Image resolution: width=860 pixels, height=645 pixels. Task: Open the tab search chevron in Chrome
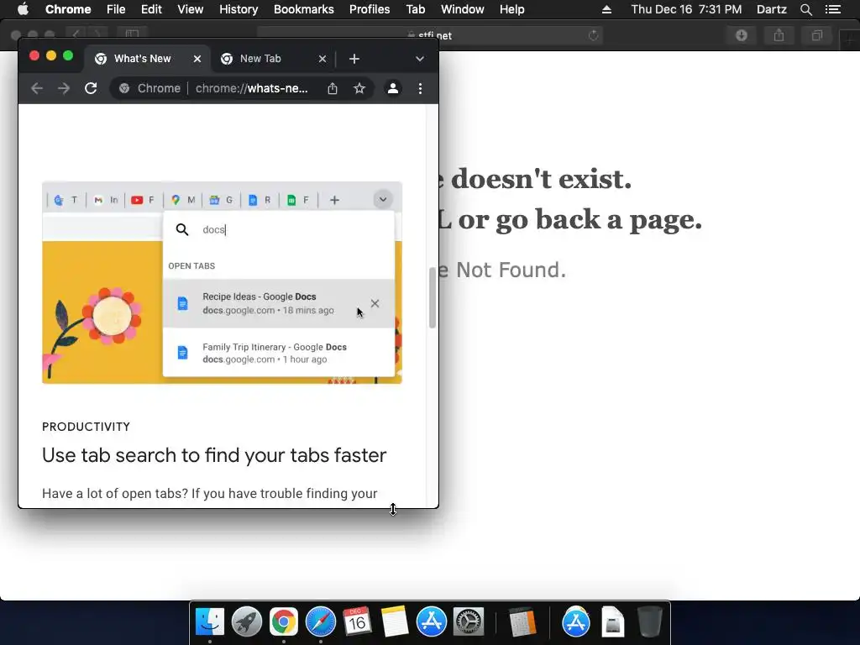coord(420,59)
